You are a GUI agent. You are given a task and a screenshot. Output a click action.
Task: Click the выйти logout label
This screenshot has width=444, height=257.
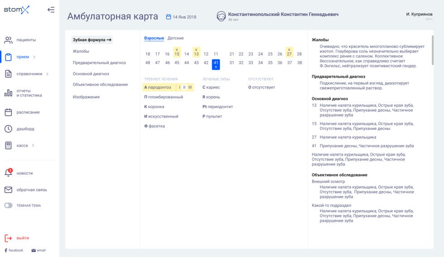pyautogui.click(x=23, y=238)
